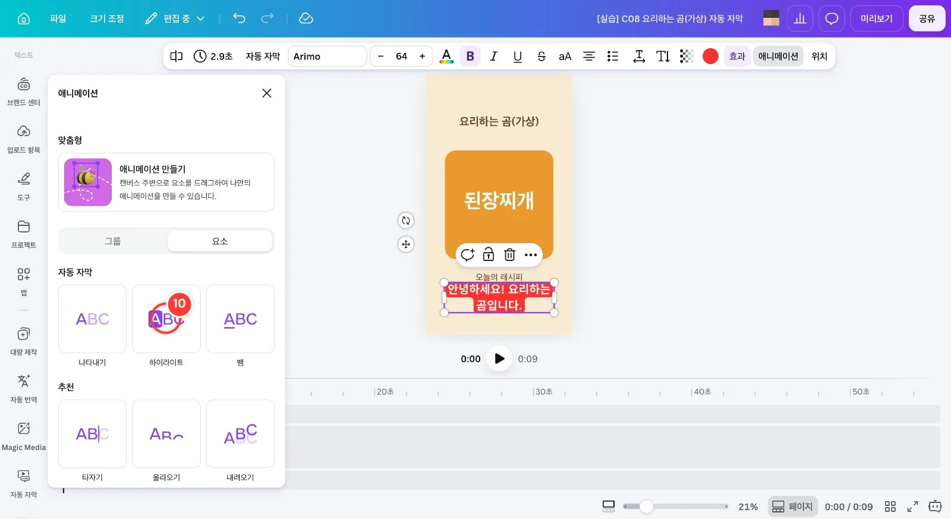Viewport: 951px width, 519px height.
Task: Toggle uppercase aA formatting
Action: coord(565,56)
